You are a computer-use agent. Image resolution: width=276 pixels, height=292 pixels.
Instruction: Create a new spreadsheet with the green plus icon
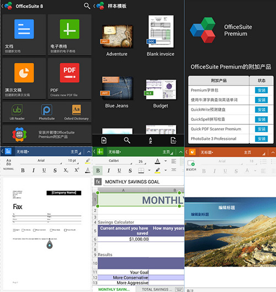70,29
